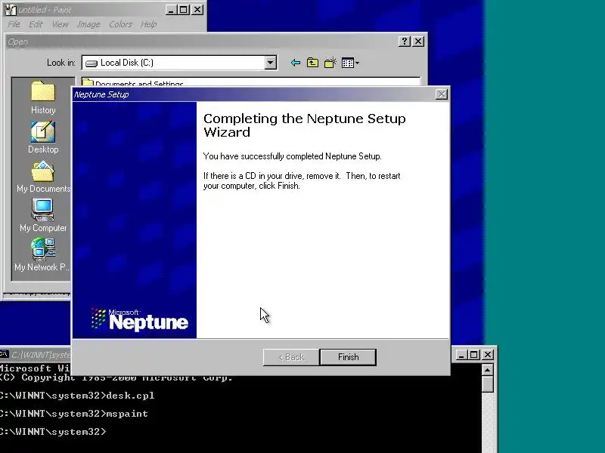605x453 pixels.
Task: Click the Help question mark button
Action: (x=404, y=42)
